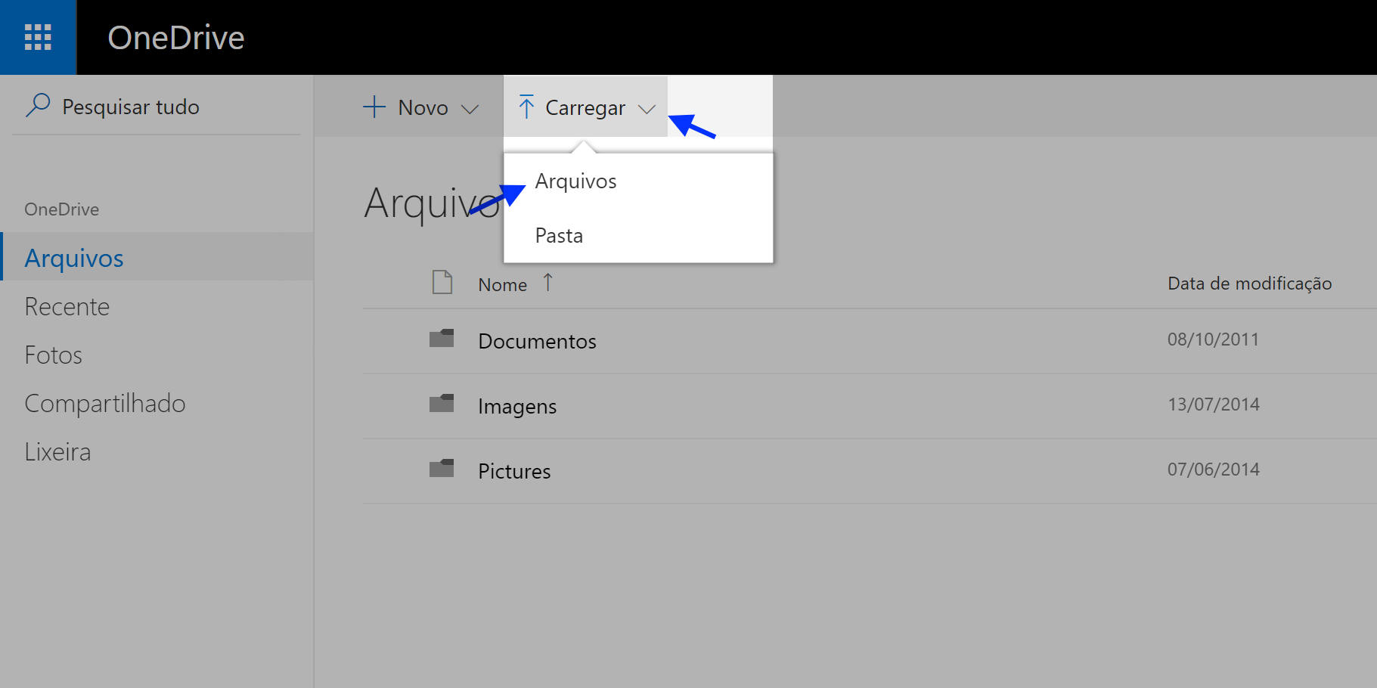The height and width of the screenshot is (688, 1377).
Task: Click the date 07/06/2014
Action: 1213,470
